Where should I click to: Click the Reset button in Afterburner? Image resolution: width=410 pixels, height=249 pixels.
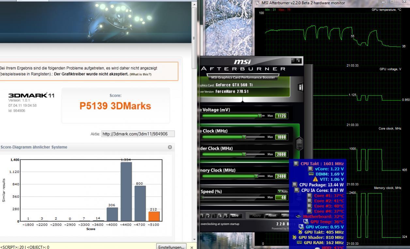[x=272, y=216]
